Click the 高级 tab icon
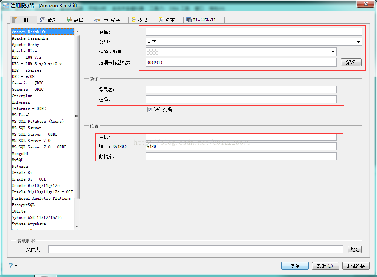This screenshot has width=377, height=277. coord(70,20)
